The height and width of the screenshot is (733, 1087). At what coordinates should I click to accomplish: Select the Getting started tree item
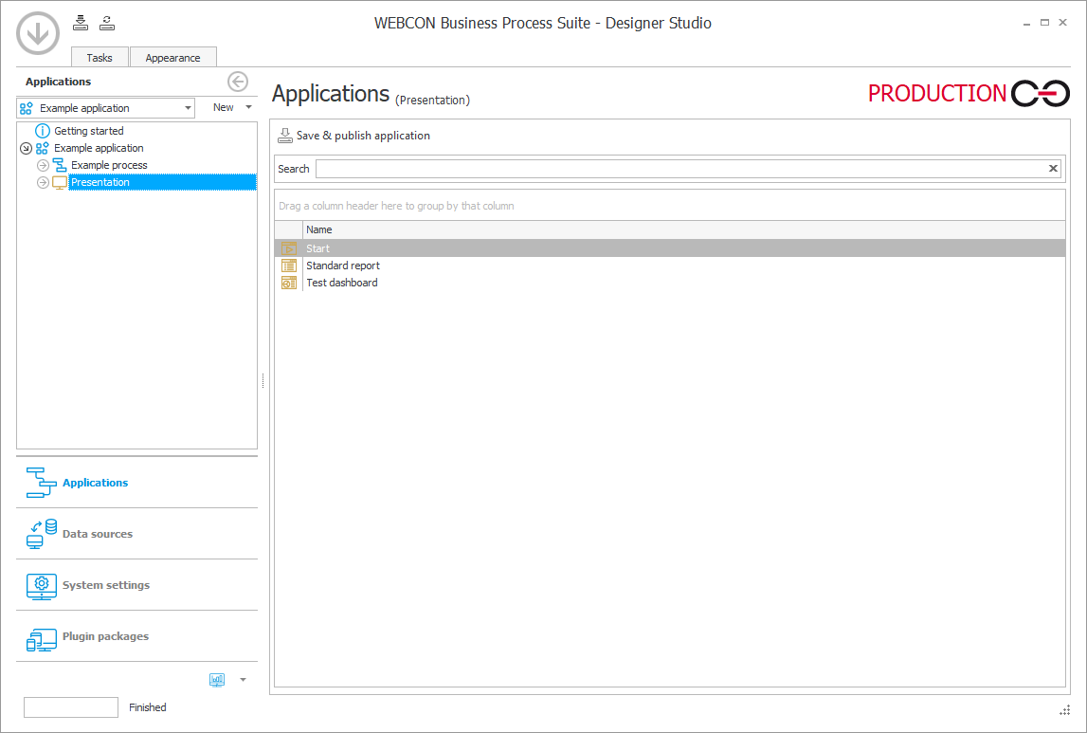[89, 131]
